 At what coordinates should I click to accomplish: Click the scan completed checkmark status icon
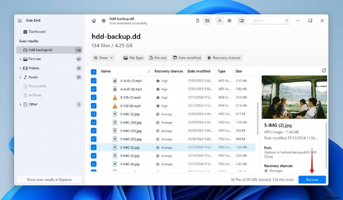[104, 21]
